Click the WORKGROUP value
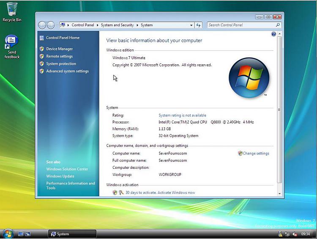Screen dimensions: 317x239 coord(170,174)
